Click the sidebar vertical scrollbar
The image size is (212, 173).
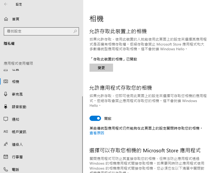pos(82,135)
